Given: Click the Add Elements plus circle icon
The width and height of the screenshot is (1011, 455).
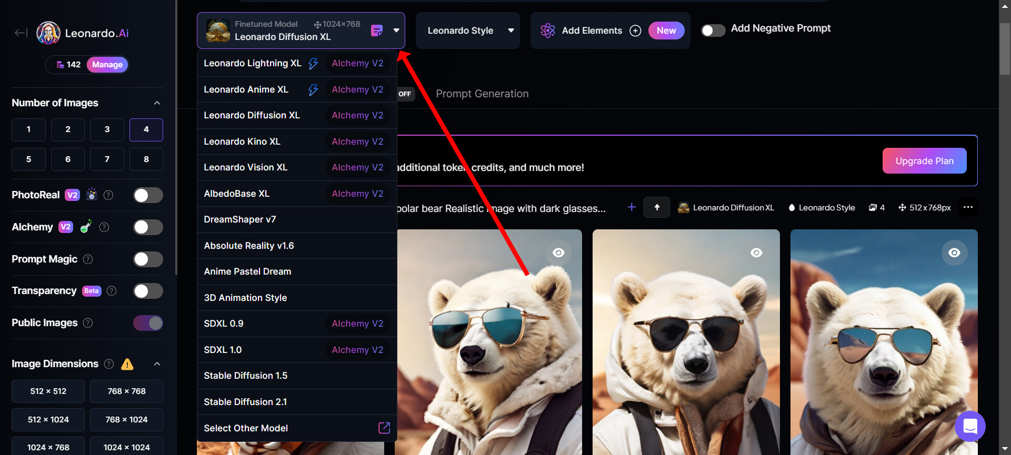Looking at the screenshot, I should tap(635, 31).
